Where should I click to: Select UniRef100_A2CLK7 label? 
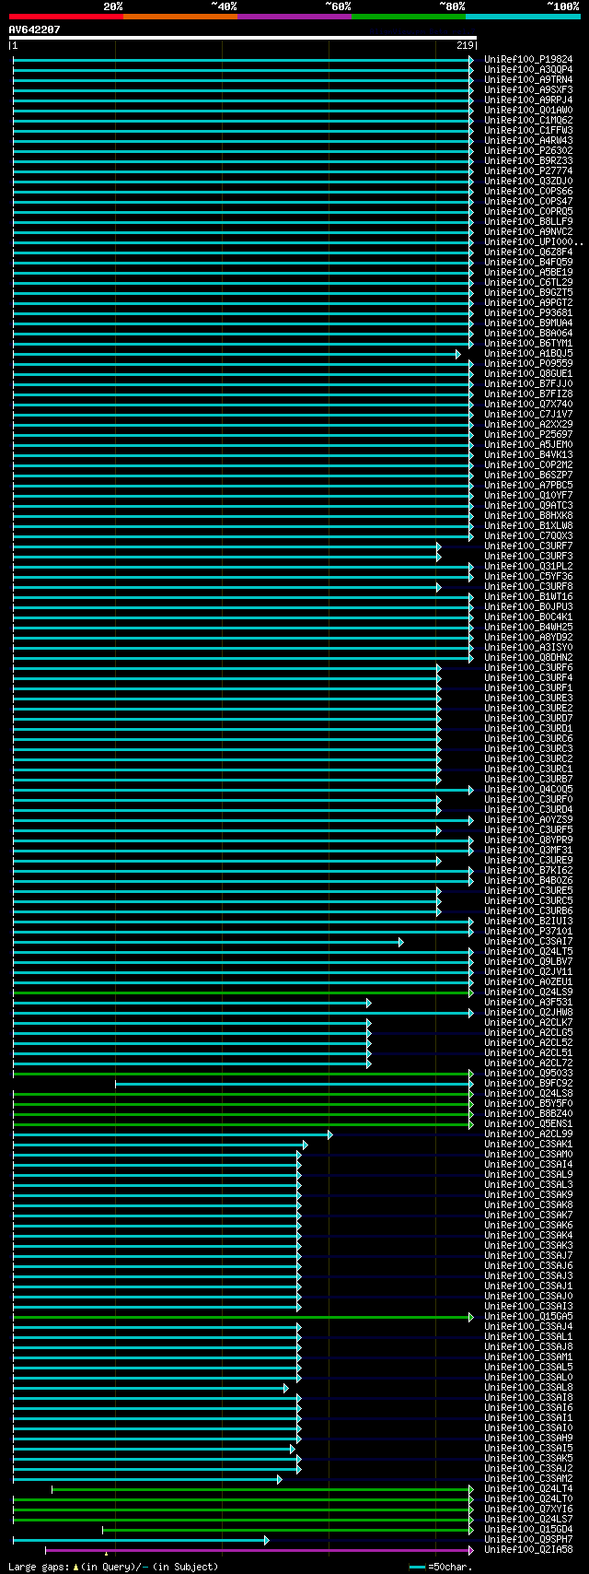pos(528,1022)
